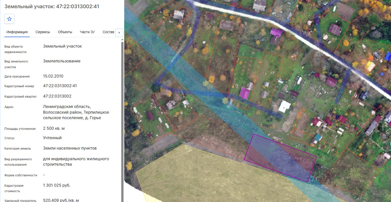Go to the Состав tab
Viewport: 391px width, 202px height.
coord(108,32)
